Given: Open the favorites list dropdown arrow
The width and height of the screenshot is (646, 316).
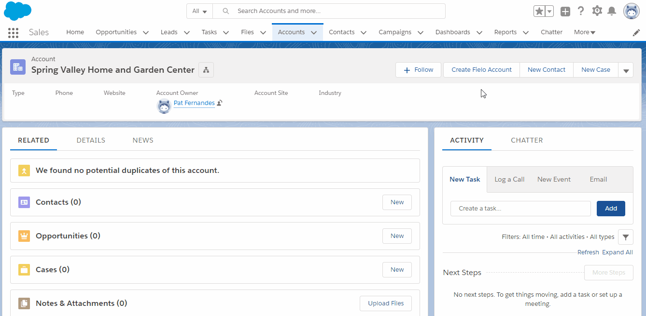Looking at the screenshot, I should pyautogui.click(x=549, y=11).
